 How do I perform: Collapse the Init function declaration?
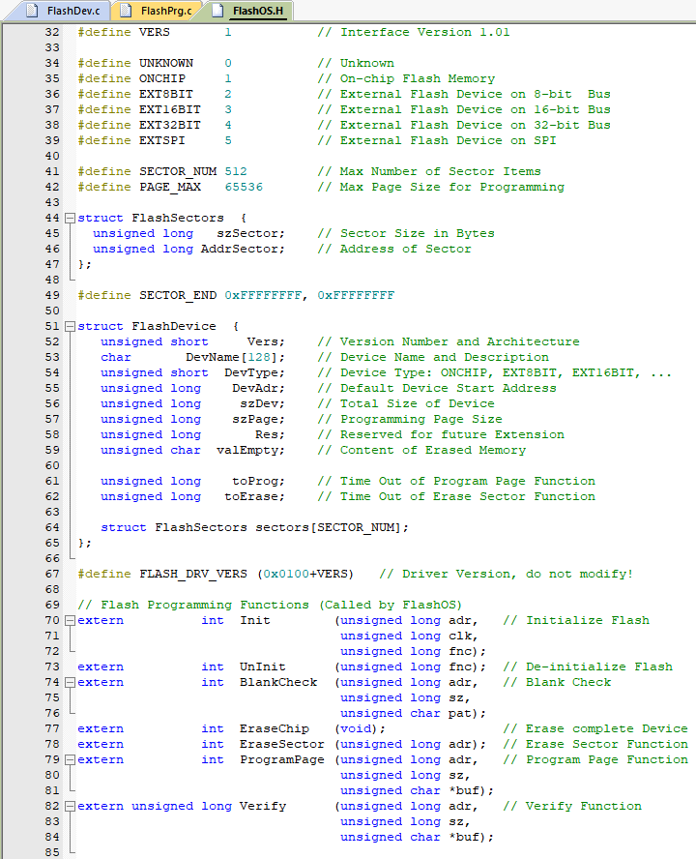pyautogui.click(x=70, y=620)
